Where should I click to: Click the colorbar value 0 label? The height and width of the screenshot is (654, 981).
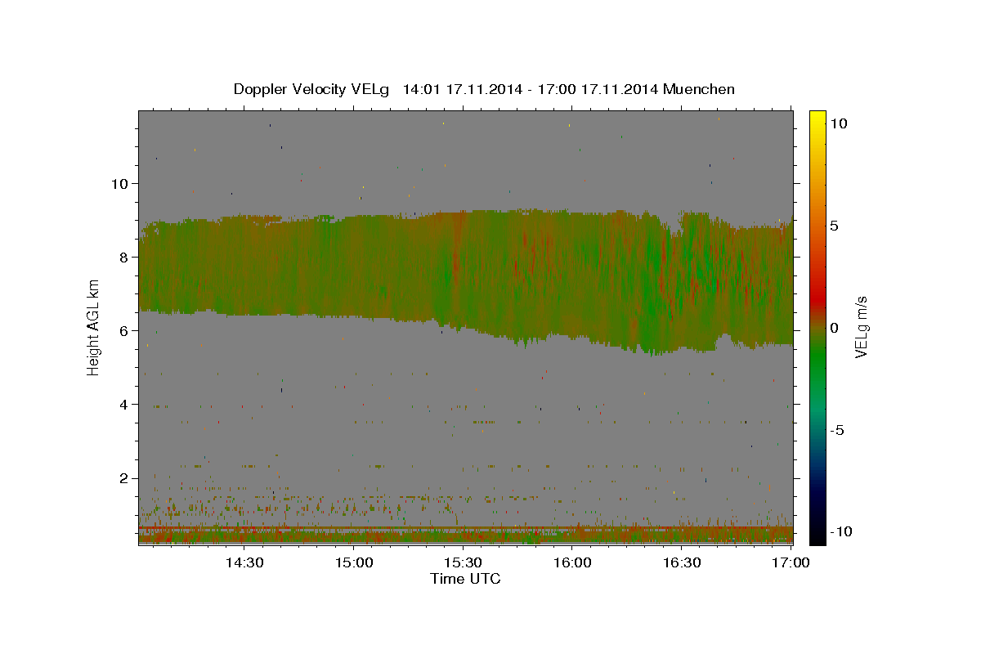(835, 328)
